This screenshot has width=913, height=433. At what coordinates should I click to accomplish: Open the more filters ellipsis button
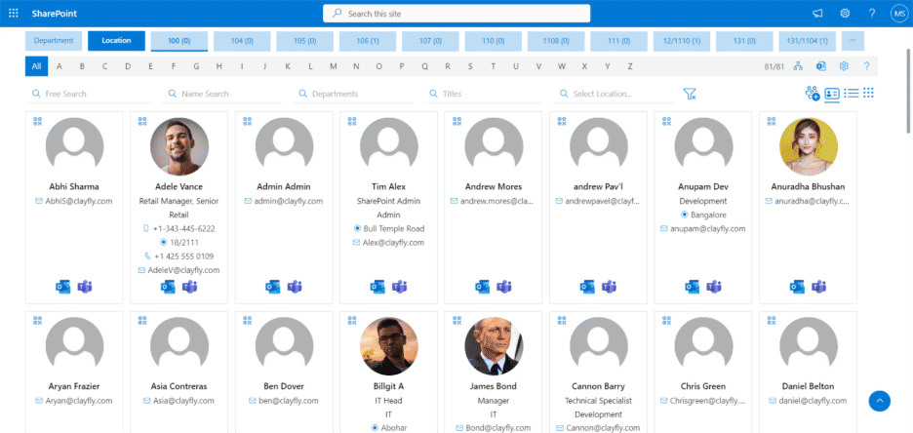(853, 41)
